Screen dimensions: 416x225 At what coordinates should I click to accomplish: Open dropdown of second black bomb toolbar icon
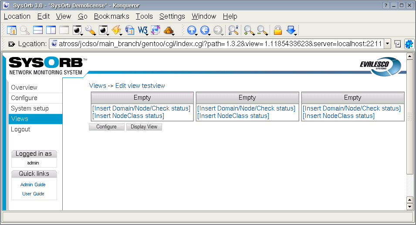[108, 34]
